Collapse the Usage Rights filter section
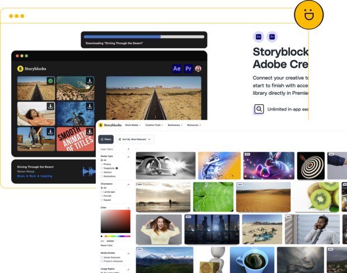Viewport: 347px width, 273px height. coord(128,270)
